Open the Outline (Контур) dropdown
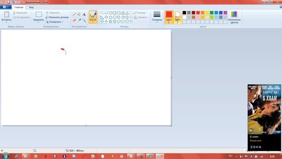The width and height of the screenshot is (282, 159). (x=141, y=13)
